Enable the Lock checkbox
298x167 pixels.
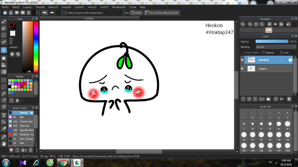281,52
